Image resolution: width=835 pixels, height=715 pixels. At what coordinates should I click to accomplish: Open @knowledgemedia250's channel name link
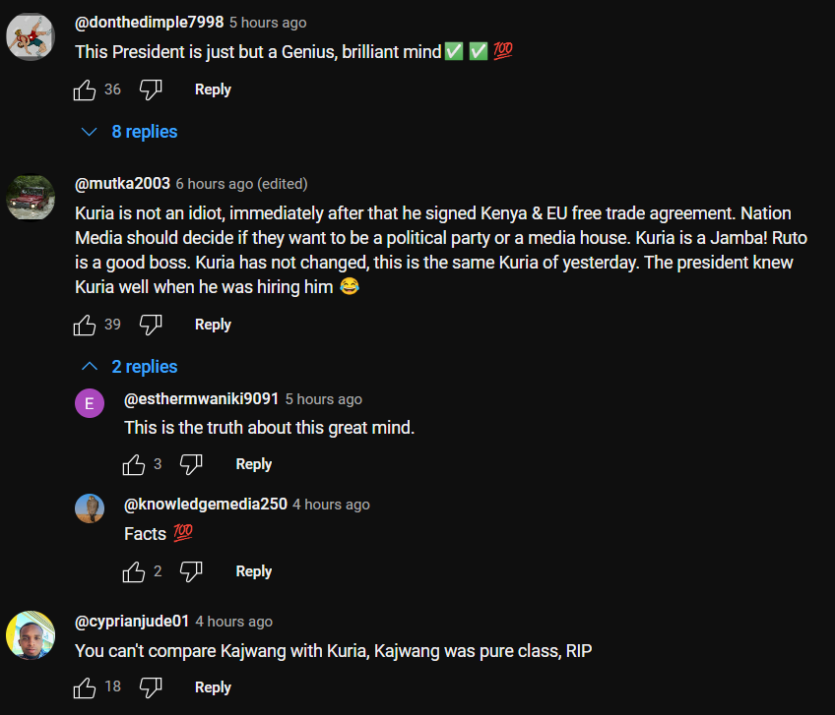[206, 505]
